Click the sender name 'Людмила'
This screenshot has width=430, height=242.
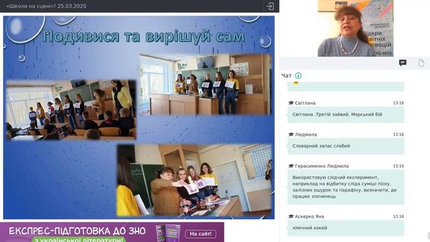(306, 134)
